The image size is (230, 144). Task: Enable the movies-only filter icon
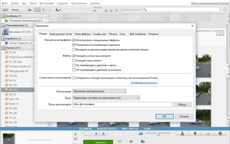coord(111,10)
